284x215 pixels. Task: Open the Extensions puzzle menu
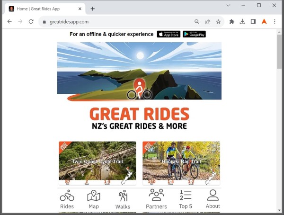(231, 22)
